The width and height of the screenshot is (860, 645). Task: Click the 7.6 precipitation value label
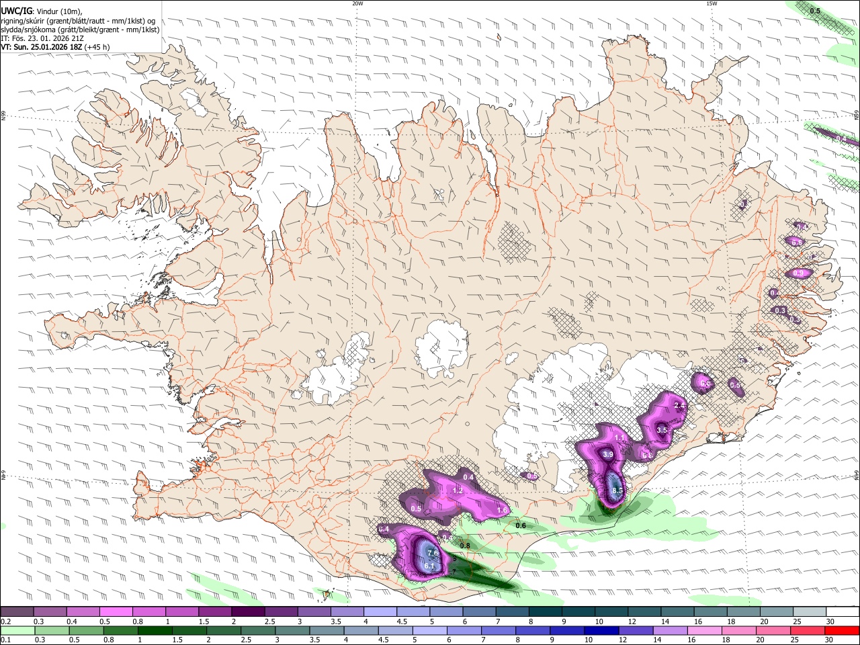pyautogui.click(x=433, y=553)
